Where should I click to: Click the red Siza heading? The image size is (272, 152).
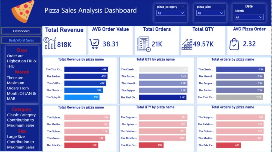(x=22, y=131)
